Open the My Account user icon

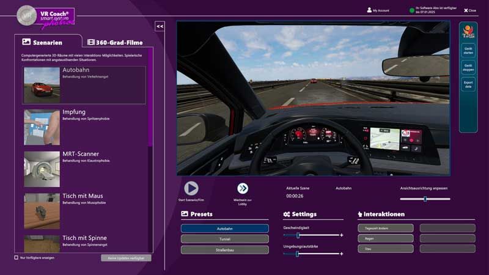pos(369,10)
